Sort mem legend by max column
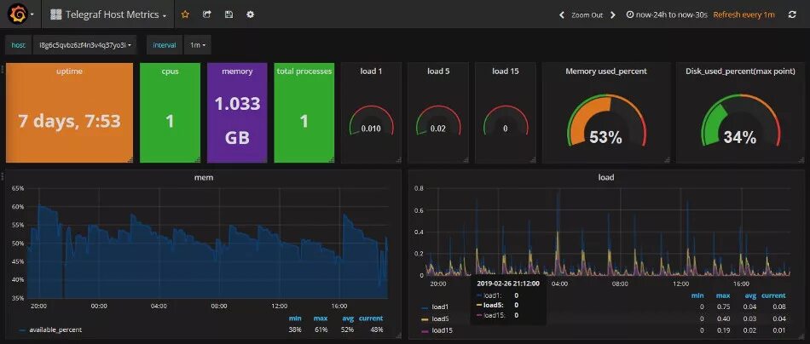Viewport: 810px width, 344px height. pyautogui.click(x=321, y=318)
